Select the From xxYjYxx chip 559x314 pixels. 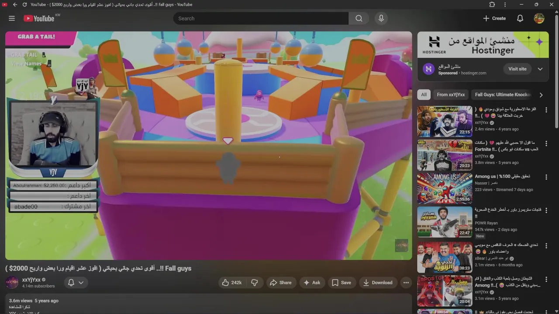pos(451,95)
